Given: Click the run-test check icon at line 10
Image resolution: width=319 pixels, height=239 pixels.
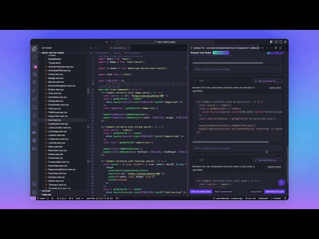Looking at the screenshot, I should point(88,90).
